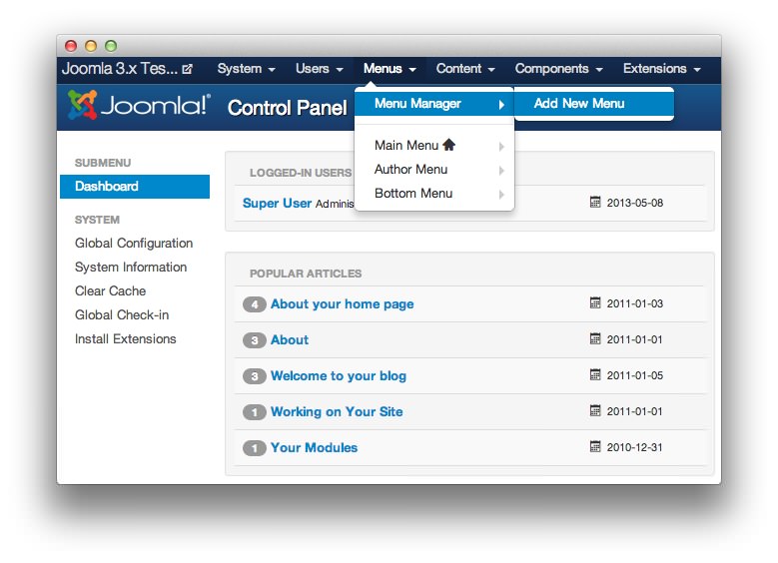The image size is (778, 563).
Task: Select Add New Menu from submenu
Action: click(579, 103)
